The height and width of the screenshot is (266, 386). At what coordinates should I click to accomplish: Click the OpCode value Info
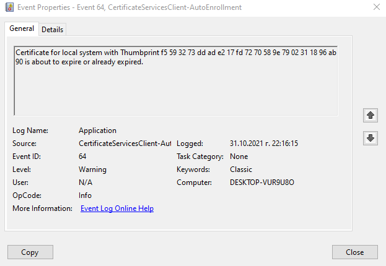[x=85, y=195]
